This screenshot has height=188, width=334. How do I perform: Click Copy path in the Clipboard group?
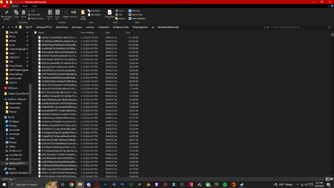point(35,15)
